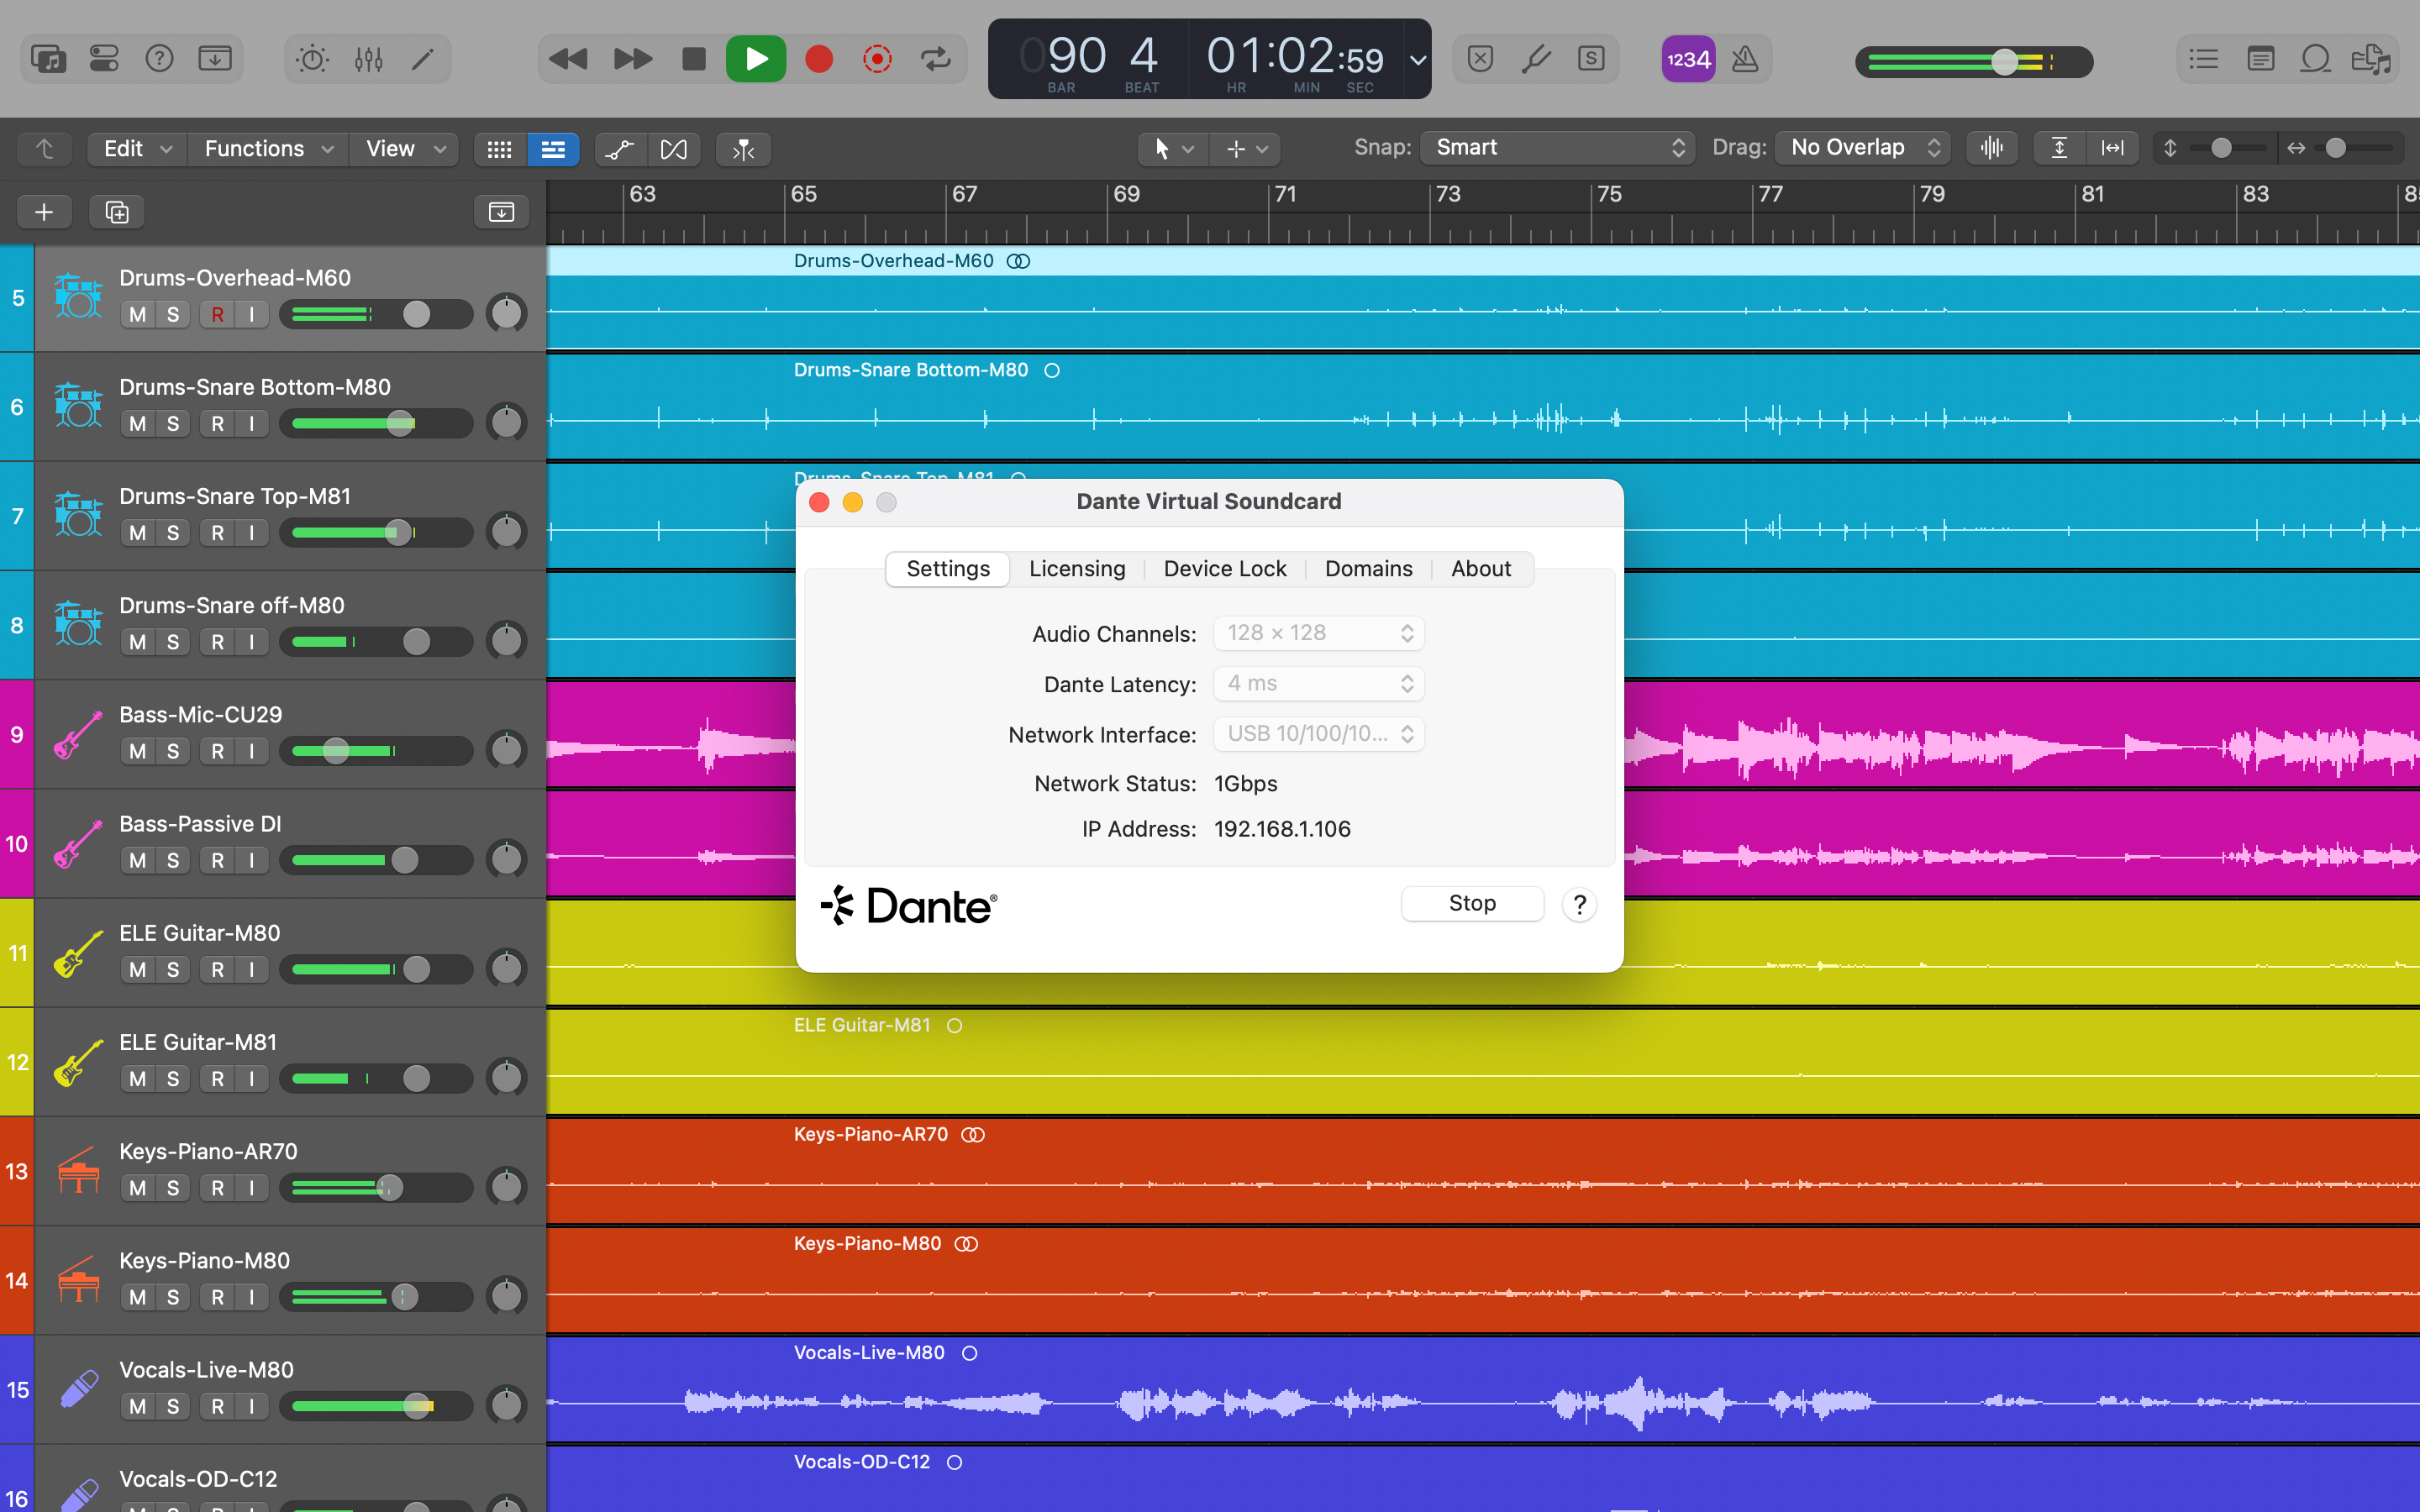This screenshot has width=2420, height=1512.
Task: Open the Apple Loops browser icon
Action: click(x=2315, y=59)
